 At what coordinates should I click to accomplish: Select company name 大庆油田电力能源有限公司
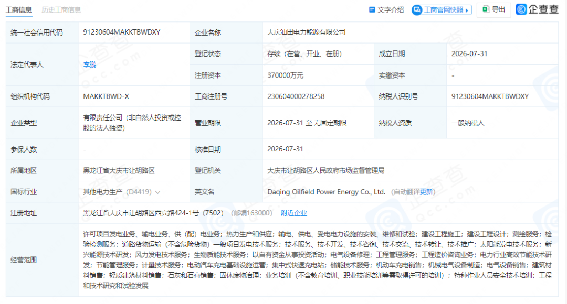(306, 32)
